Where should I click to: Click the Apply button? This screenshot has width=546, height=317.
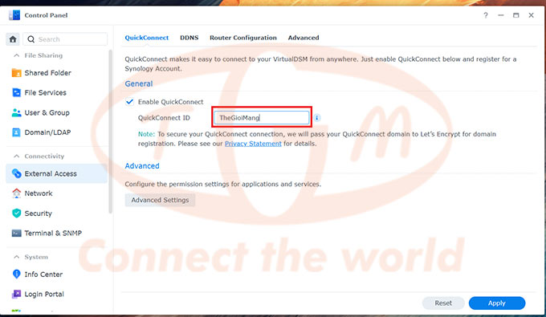tap(496, 303)
